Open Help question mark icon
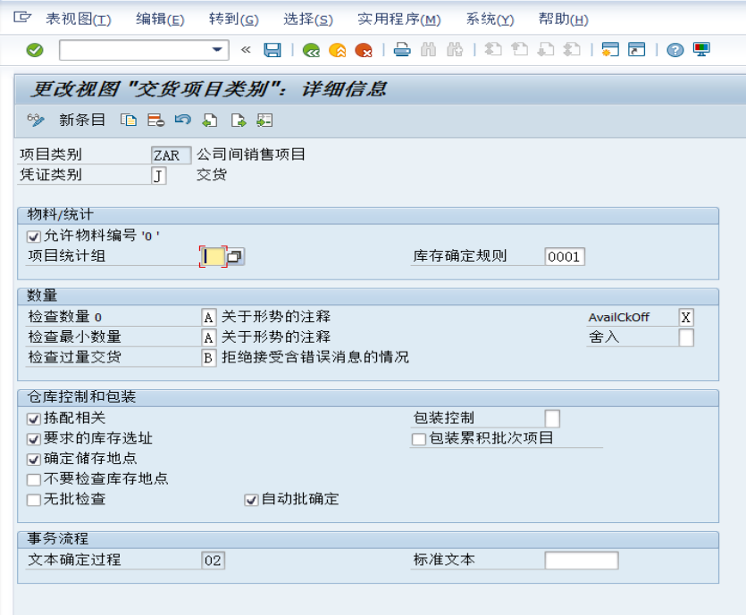Image resolution: width=746 pixels, height=615 pixels. (x=675, y=49)
